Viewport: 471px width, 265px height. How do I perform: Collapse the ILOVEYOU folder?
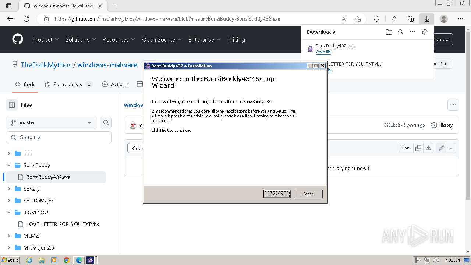coord(9,212)
